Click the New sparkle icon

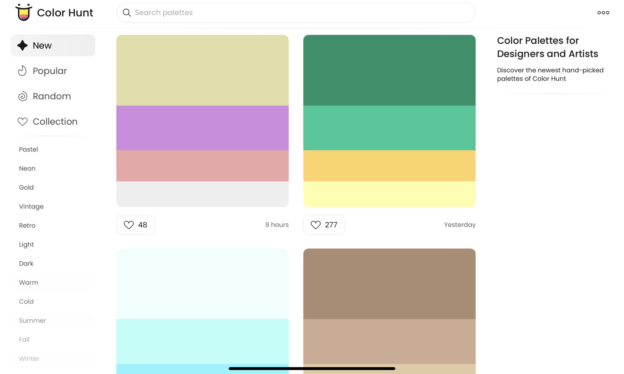pos(22,45)
